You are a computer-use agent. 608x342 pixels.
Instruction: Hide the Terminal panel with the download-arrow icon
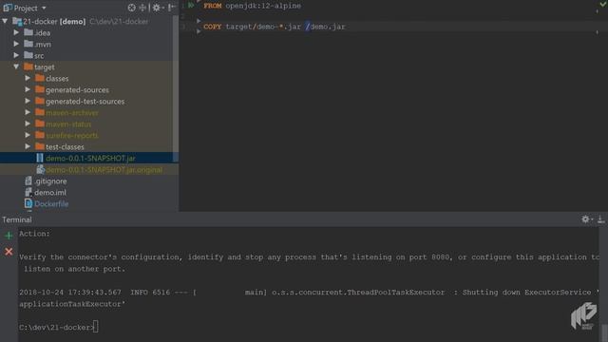click(601, 219)
